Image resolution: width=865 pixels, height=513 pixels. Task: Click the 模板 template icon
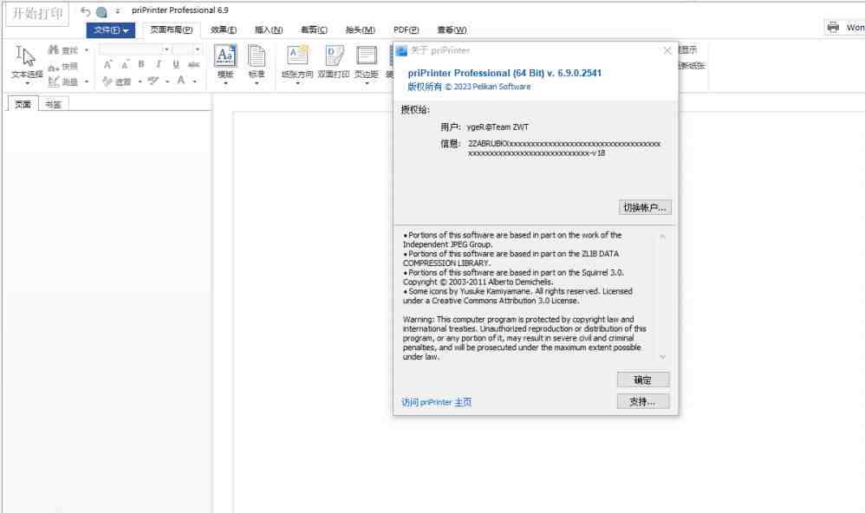coord(226,56)
